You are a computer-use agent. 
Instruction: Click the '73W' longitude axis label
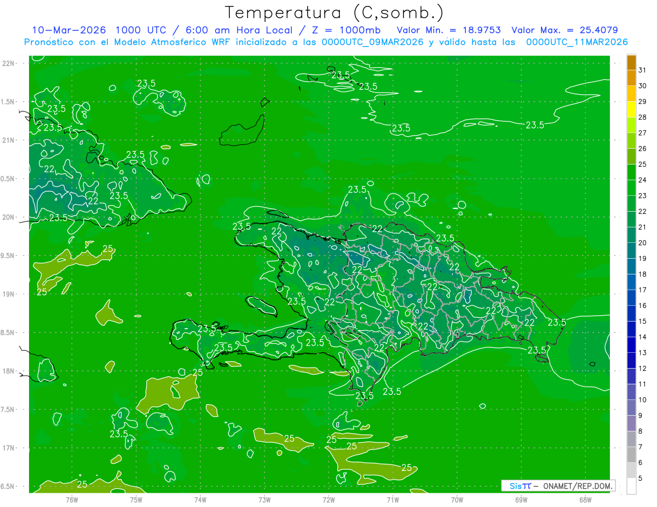(264, 500)
